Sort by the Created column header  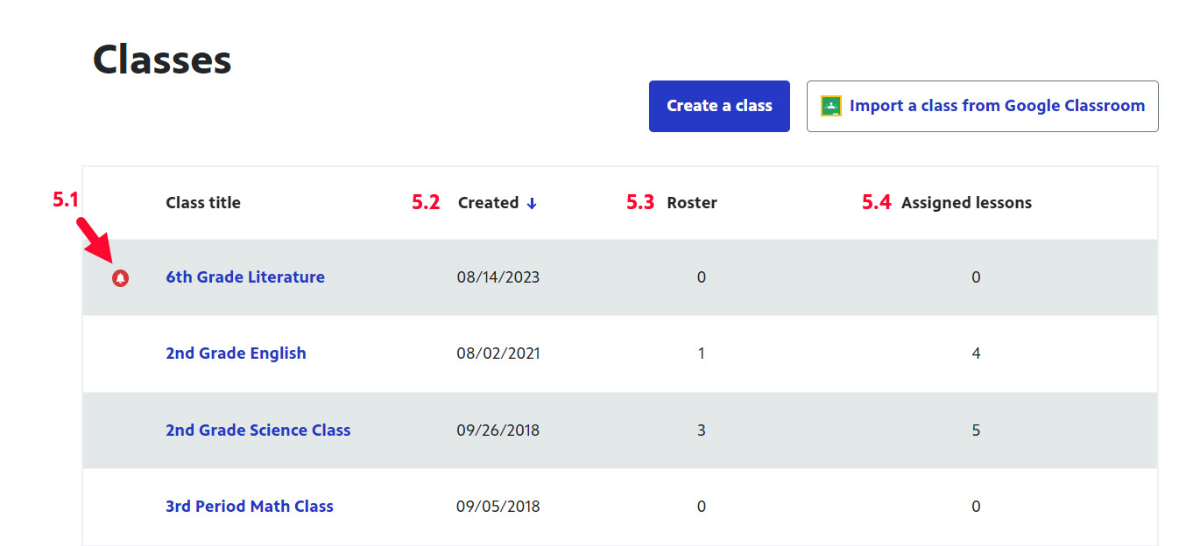tap(488, 203)
